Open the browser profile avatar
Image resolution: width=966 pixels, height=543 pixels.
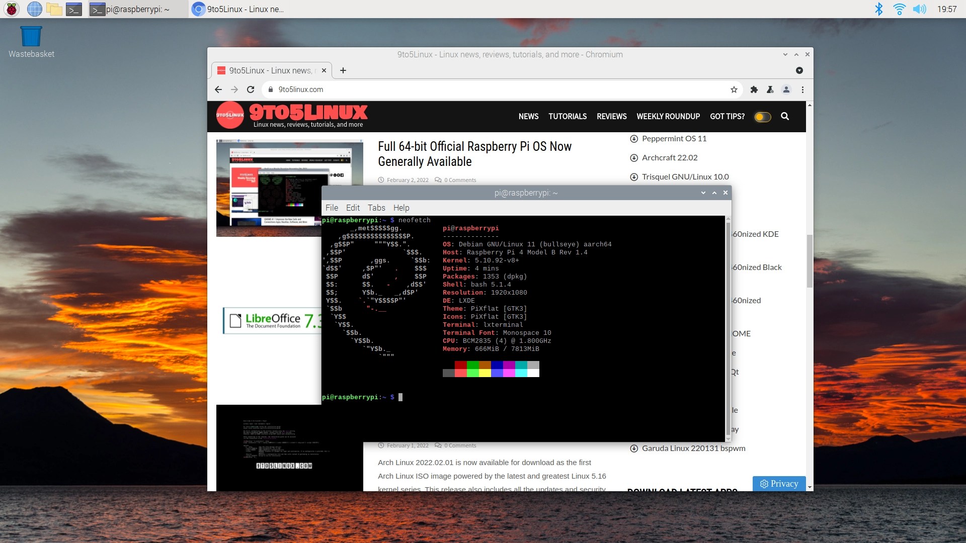tap(786, 89)
